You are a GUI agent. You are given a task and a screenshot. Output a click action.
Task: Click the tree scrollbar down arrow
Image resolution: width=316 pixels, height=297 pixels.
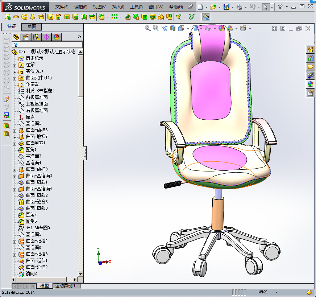coord(80,274)
